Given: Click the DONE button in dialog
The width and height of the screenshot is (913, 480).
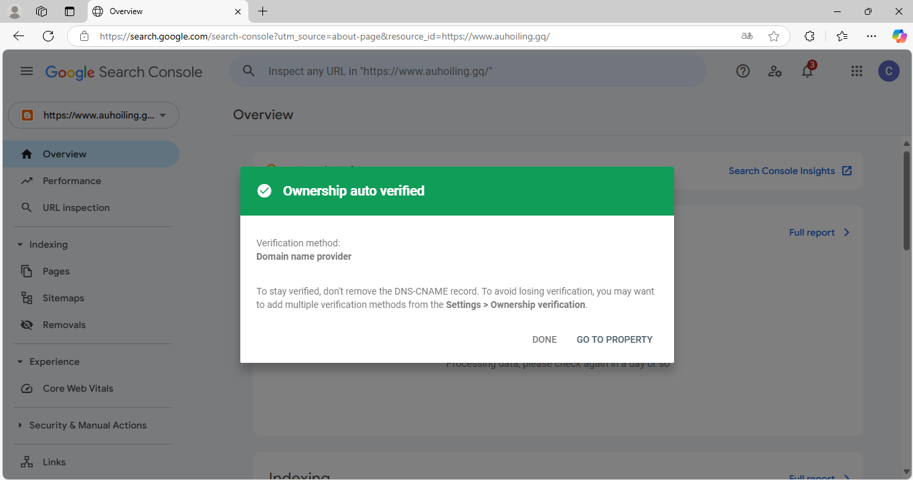Looking at the screenshot, I should click(x=544, y=339).
